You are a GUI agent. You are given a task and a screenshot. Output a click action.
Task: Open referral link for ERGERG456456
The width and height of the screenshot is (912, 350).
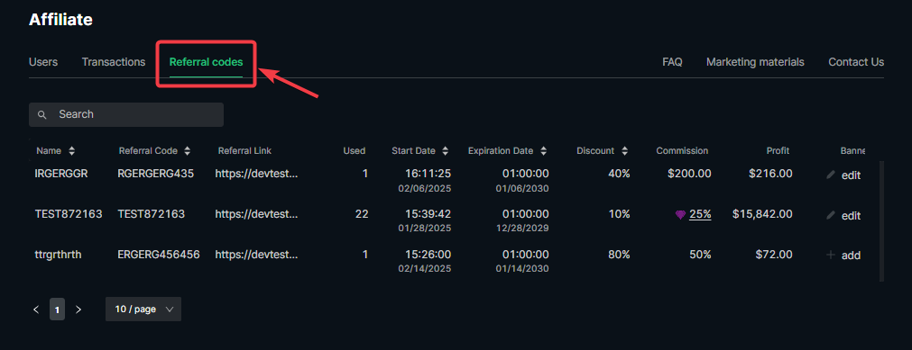256,255
